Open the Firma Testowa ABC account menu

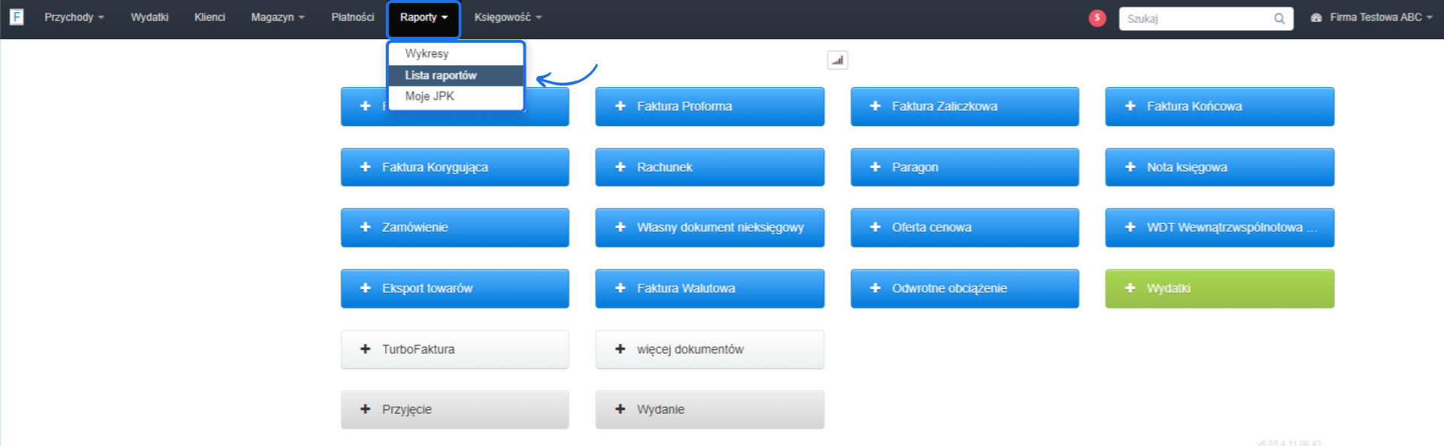(x=1372, y=17)
